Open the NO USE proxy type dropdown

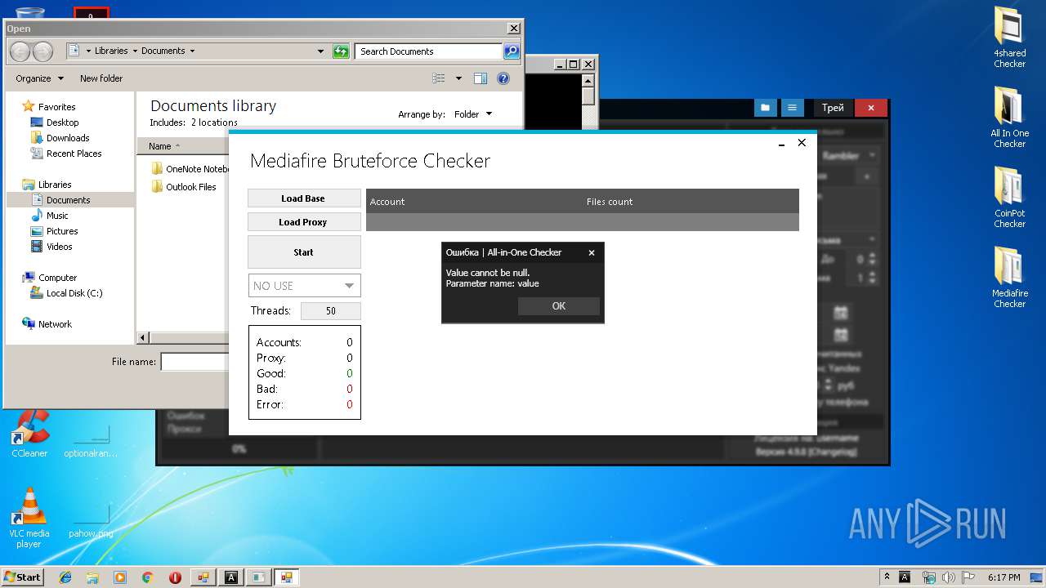coord(304,286)
